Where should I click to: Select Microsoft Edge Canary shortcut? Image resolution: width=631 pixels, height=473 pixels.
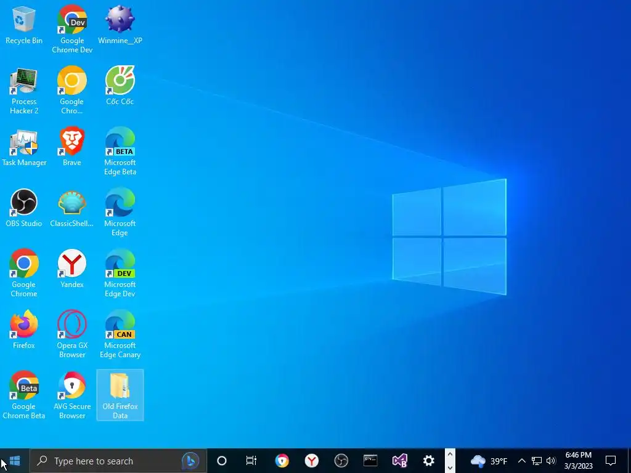point(120,334)
